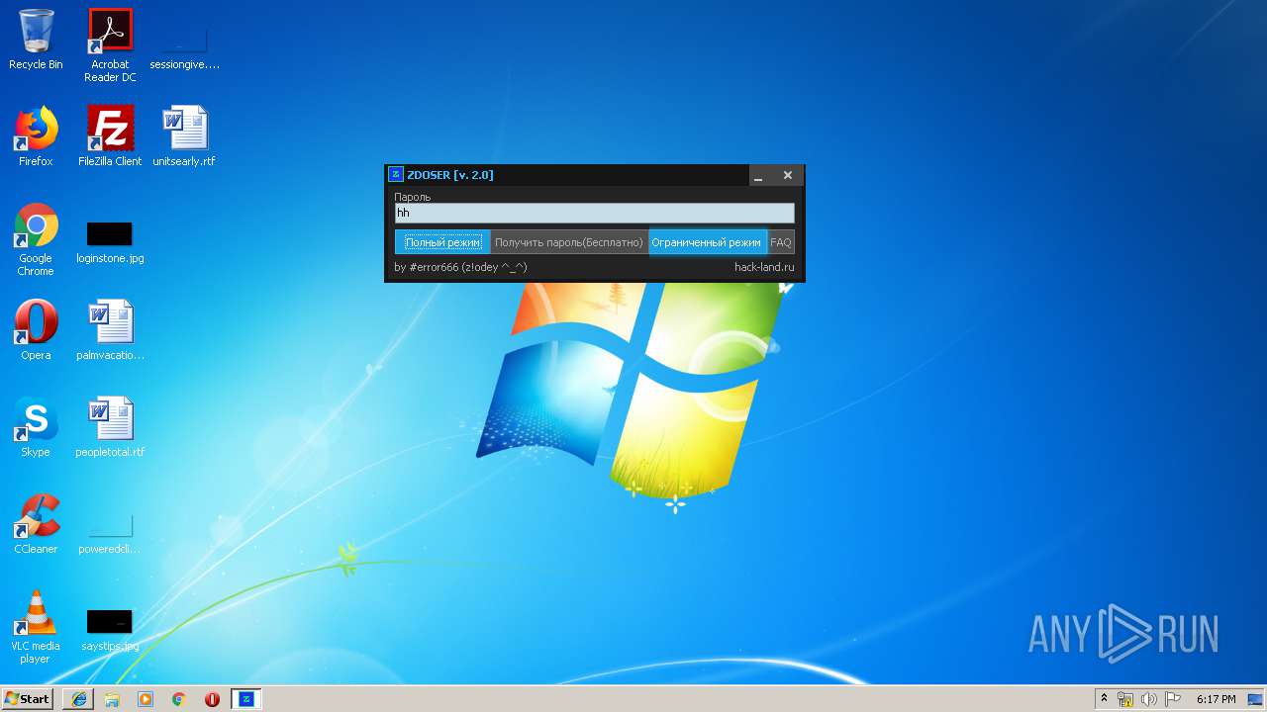The image size is (1267, 712).
Task: Select the Google Chrome desktop shortcut
Action: (36, 239)
